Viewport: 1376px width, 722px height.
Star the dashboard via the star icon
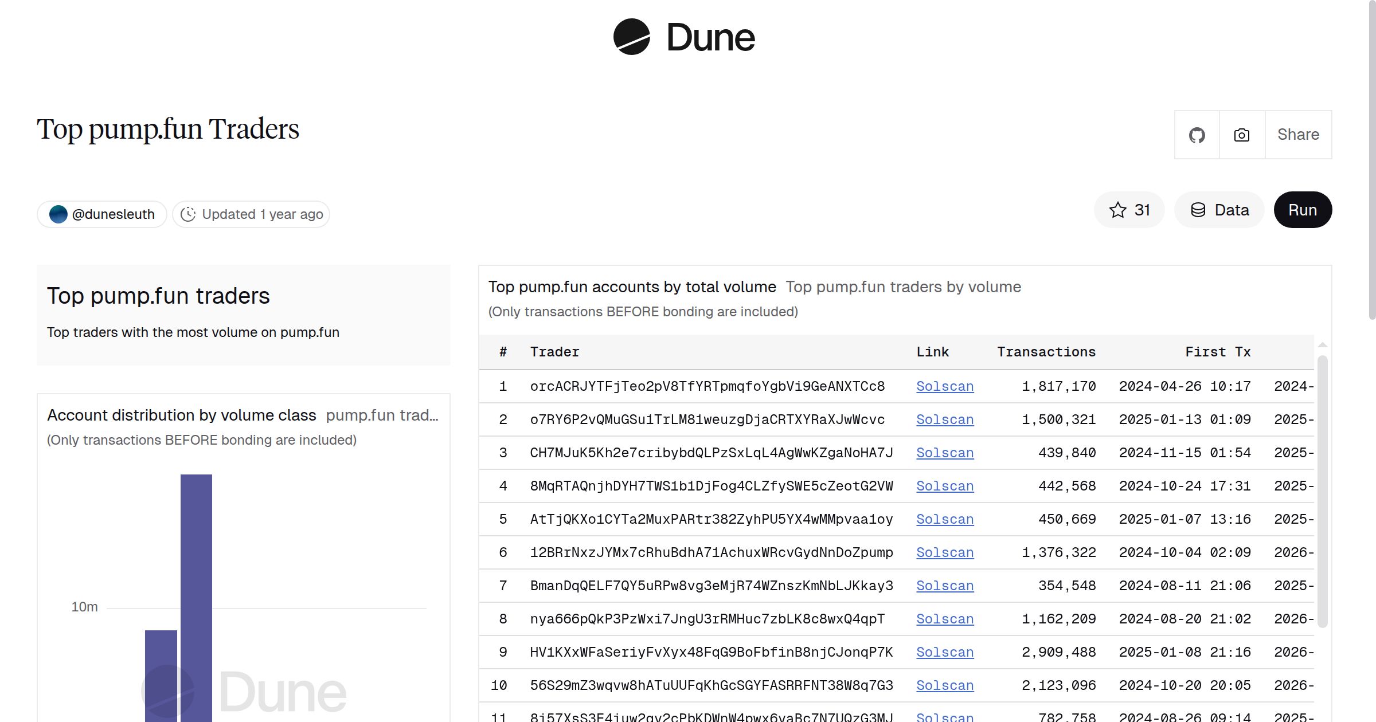click(1117, 210)
